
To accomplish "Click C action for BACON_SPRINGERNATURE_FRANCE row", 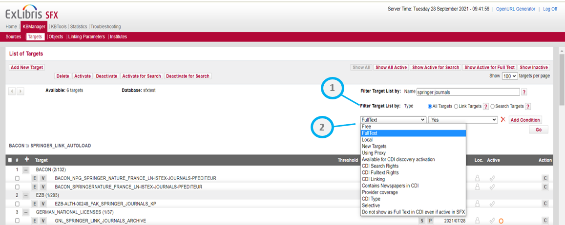I will [x=545, y=187].
